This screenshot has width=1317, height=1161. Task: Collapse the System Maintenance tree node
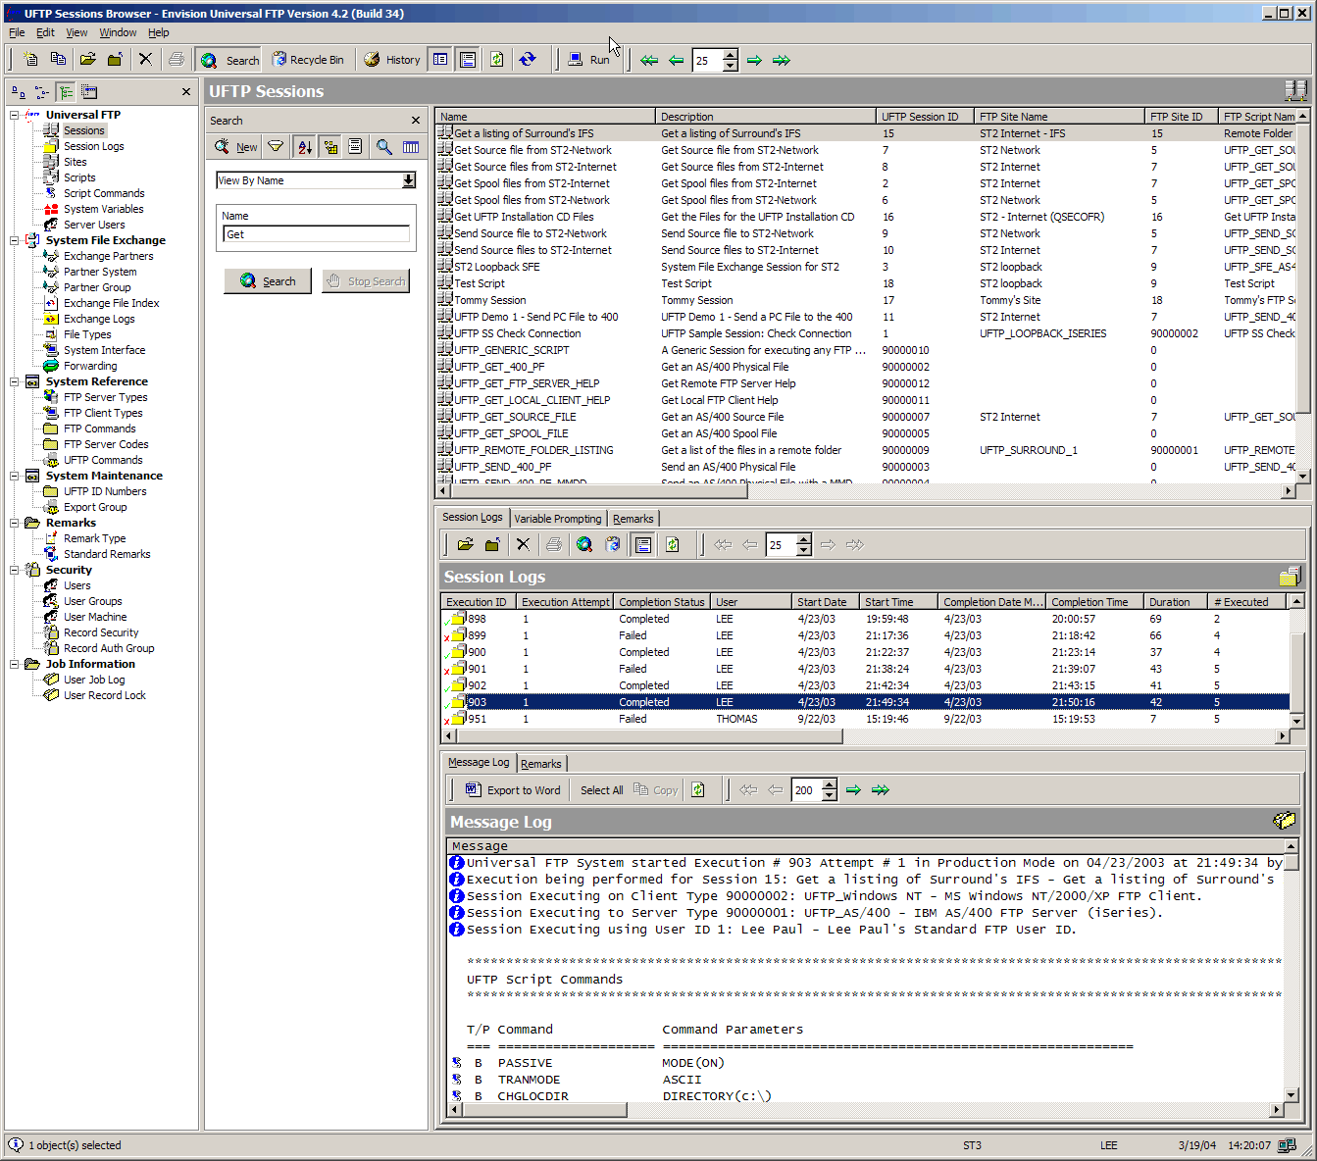[x=15, y=476]
